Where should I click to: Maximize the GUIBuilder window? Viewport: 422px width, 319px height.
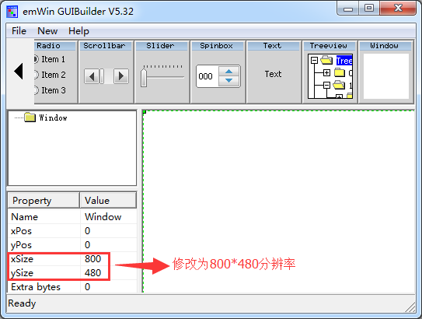point(369,9)
